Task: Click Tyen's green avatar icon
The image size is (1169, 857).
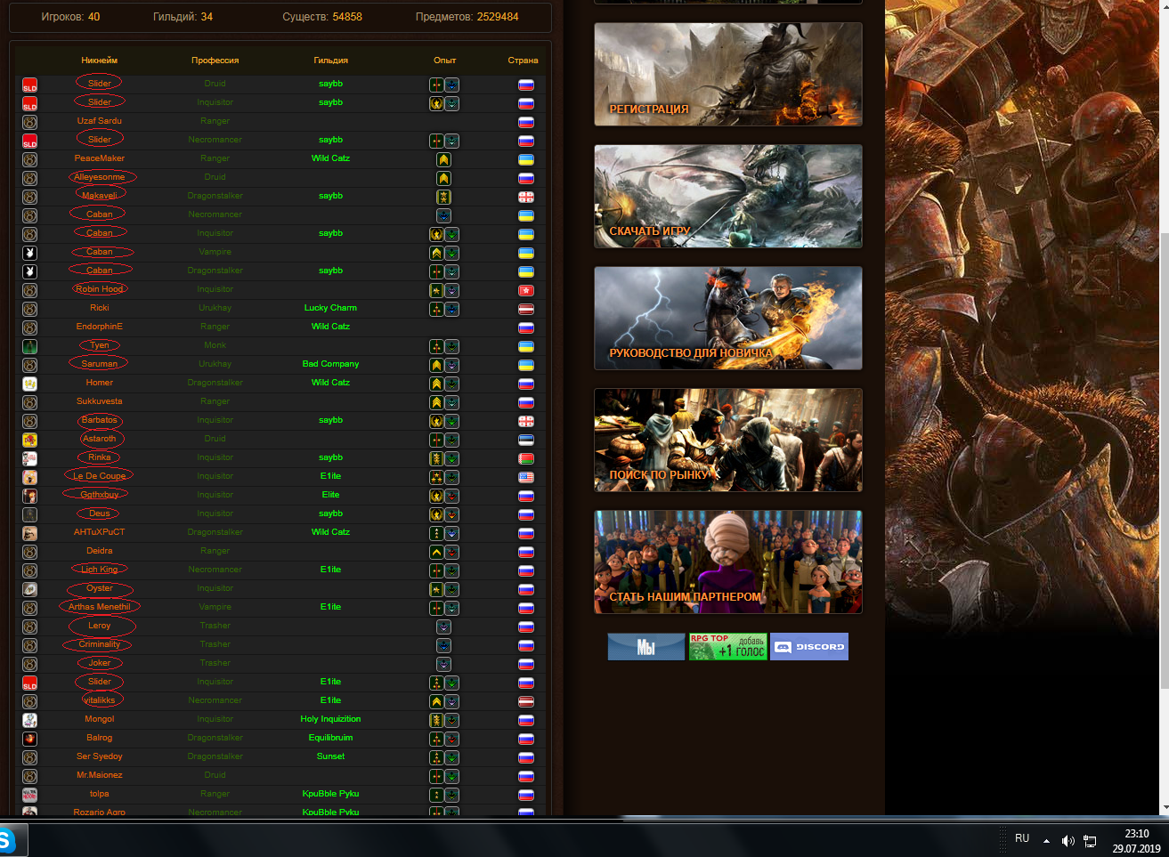Action: [29, 346]
